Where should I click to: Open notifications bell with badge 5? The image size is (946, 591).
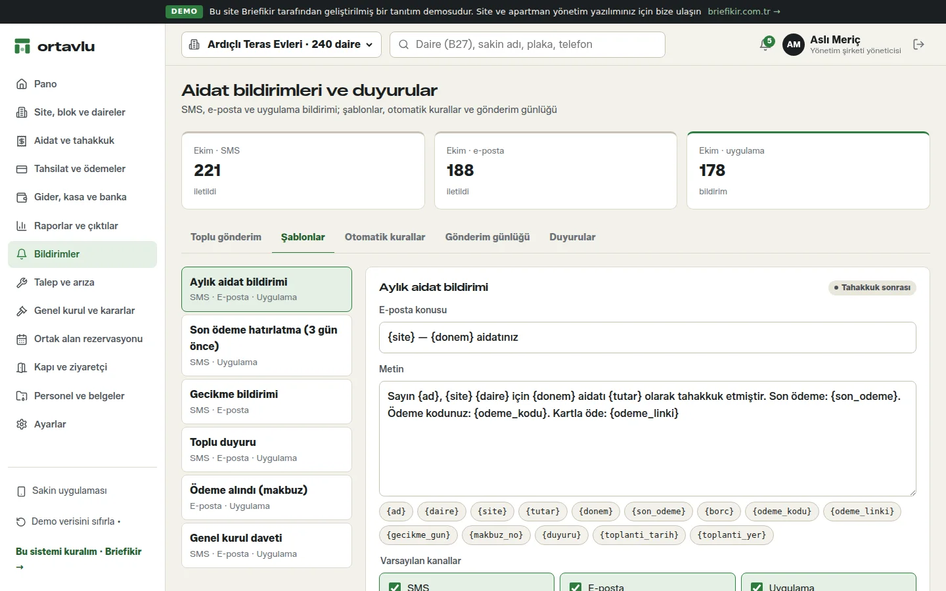[x=765, y=44]
